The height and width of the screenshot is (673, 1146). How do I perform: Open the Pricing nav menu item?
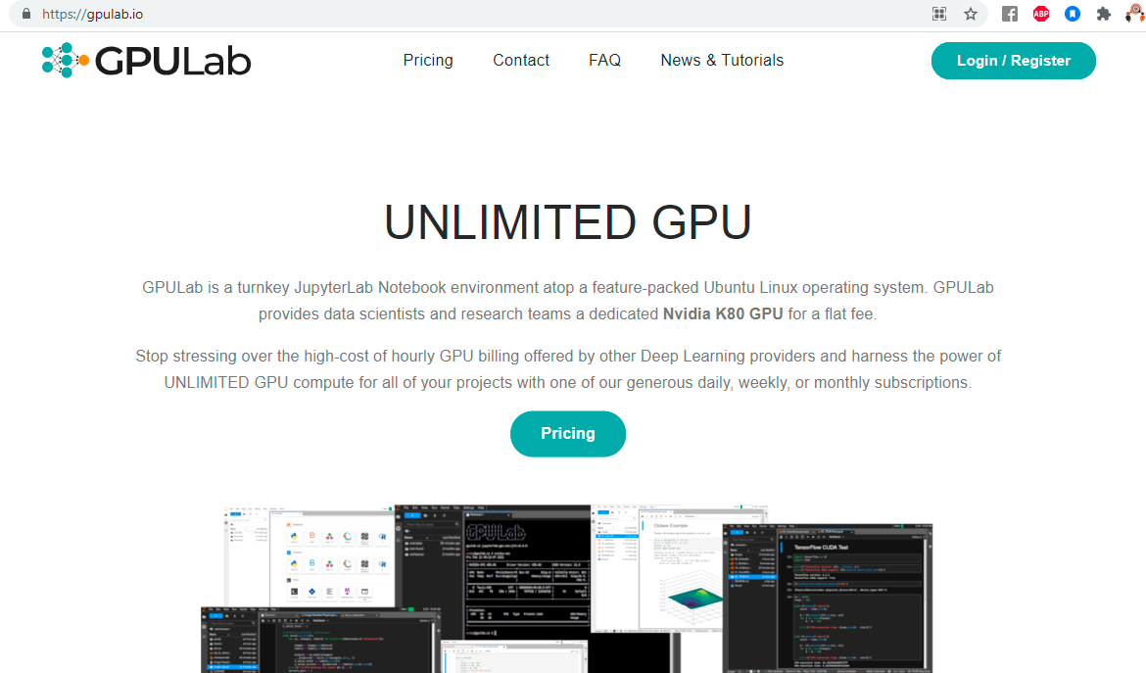click(x=428, y=60)
